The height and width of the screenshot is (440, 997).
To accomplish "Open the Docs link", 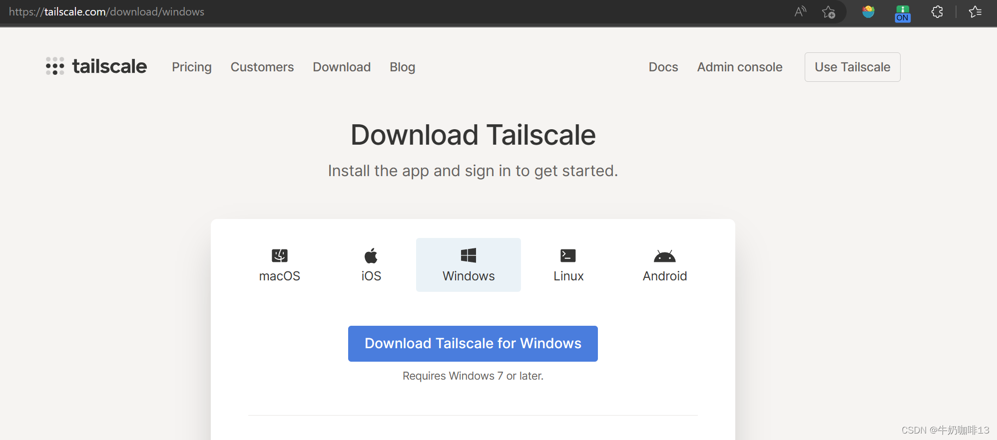I will coord(663,67).
